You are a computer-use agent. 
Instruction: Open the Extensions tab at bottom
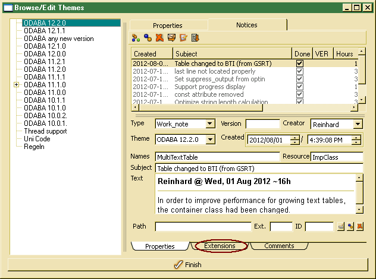coord(220,246)
